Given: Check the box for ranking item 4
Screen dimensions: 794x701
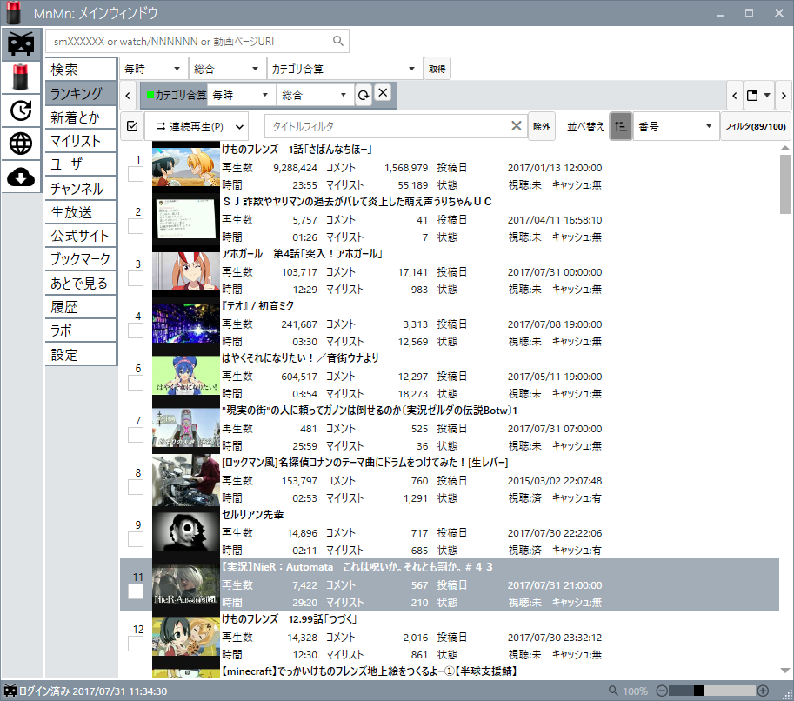Looking at the screenshot, I should (135, 330).
